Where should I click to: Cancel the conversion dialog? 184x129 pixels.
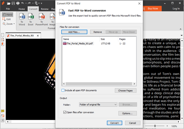coord(132,123)
